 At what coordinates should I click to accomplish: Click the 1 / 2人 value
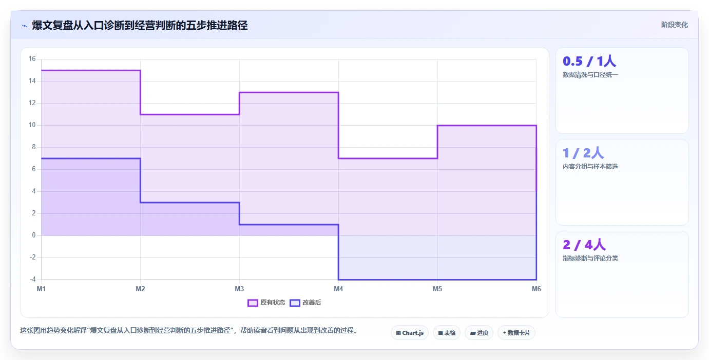(x=583, y=153)
